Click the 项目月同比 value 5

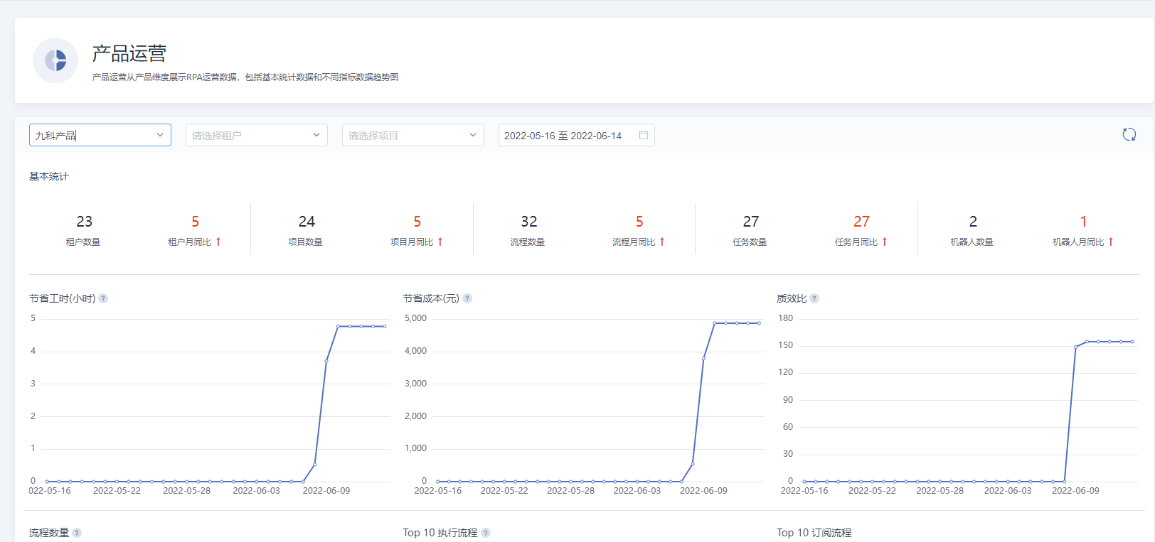click(x=417, y=222)
